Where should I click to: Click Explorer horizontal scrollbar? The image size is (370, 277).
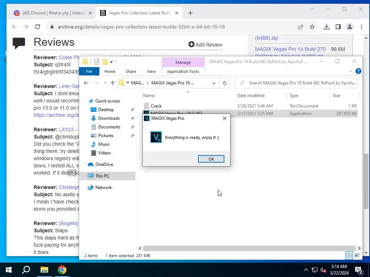pos(249,248)
